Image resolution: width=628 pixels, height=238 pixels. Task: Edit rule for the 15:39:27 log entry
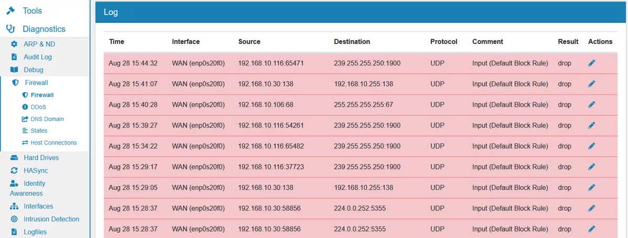[591, 125]
